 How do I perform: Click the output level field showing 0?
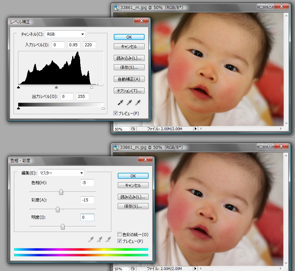(67, 97)
